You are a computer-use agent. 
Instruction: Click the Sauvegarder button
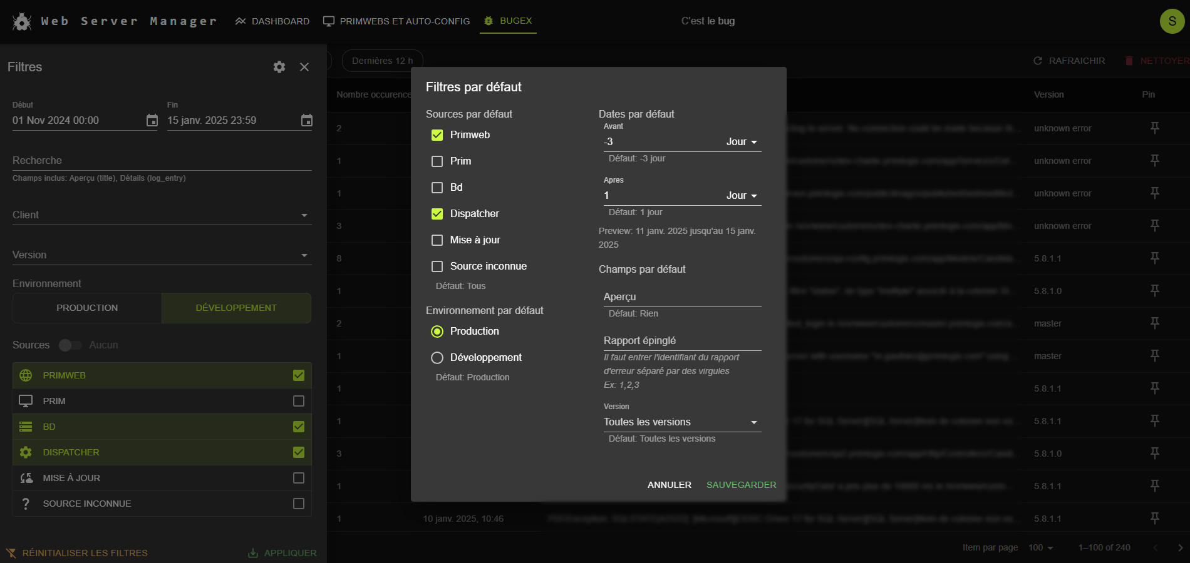point(741,485)
